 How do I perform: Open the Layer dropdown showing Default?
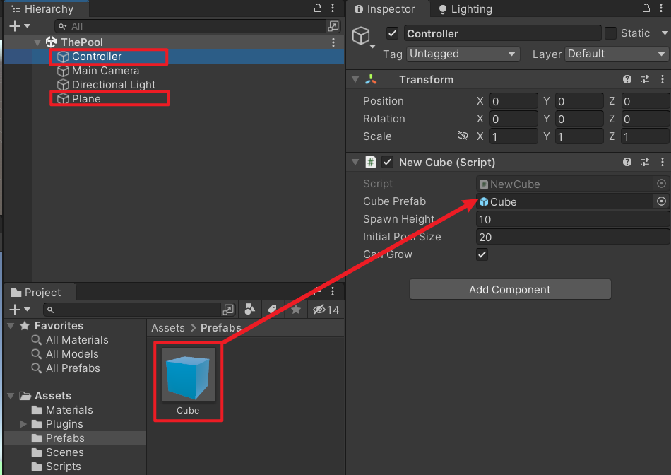click(617, 54)
